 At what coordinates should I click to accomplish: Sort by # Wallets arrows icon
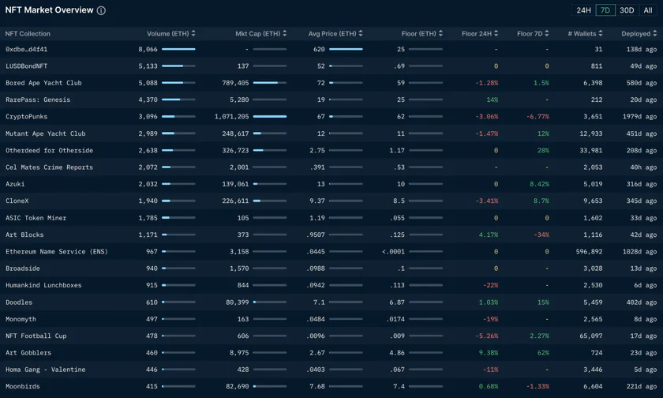coord(601,33)
